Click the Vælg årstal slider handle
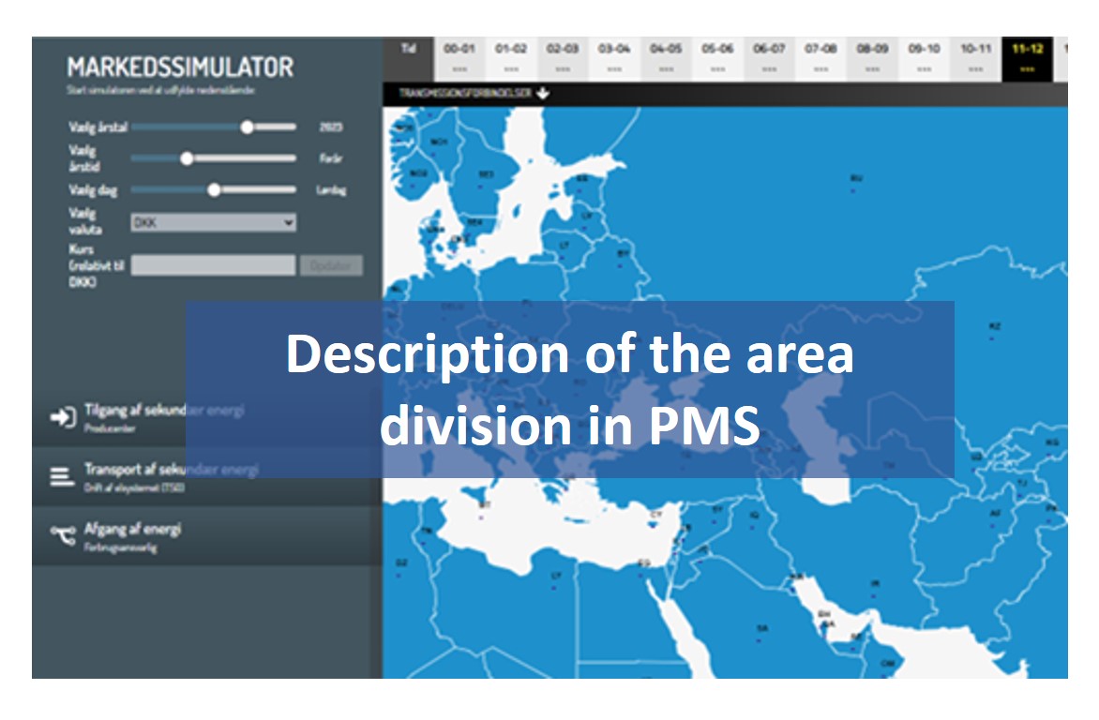Viewport: 1099px width, 720px height. pos(248,127)
